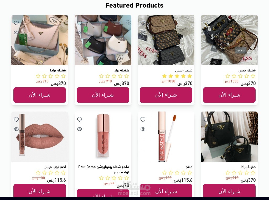Viewport: 269px width, 200px height.
Task: Open the Pout Bomb gloss image
Action: pos(103,137)
